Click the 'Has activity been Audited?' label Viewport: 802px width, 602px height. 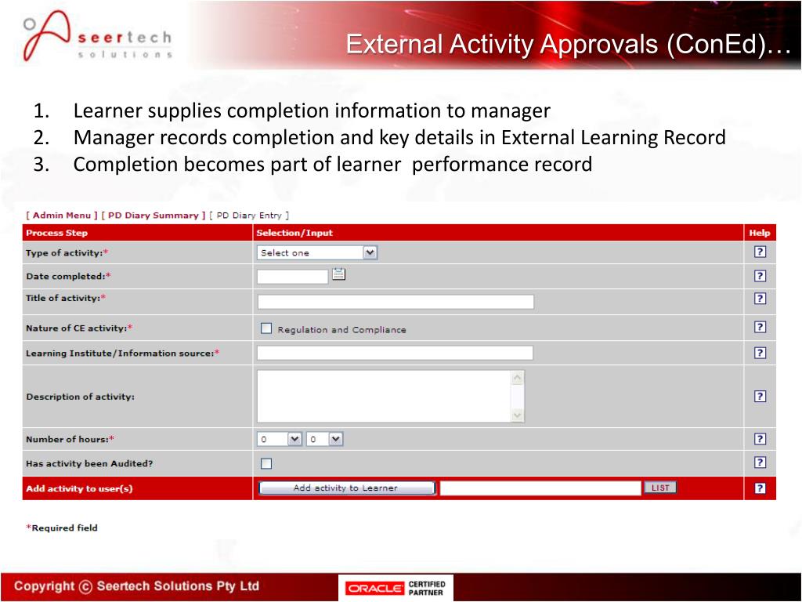[89, 464]
